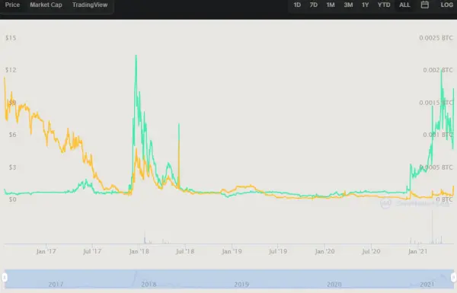457x293 pixels.
Task: Click 2020 in the range navigator
Action: pyautogui.click(x=334, y=285)
